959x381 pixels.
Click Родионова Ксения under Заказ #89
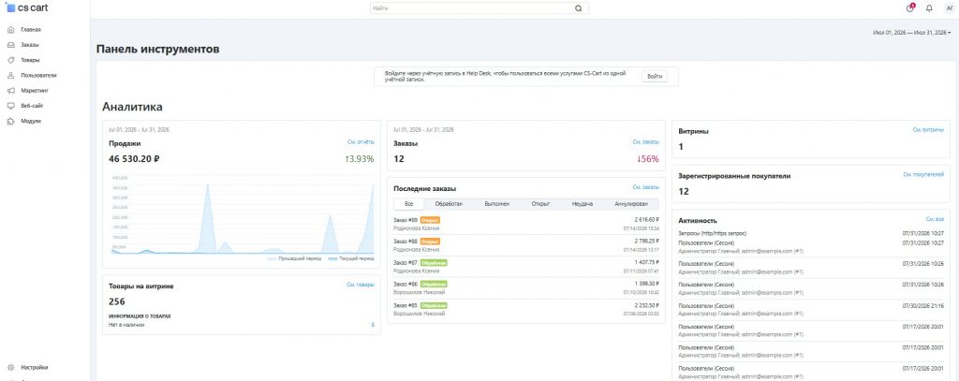[417, 228]
